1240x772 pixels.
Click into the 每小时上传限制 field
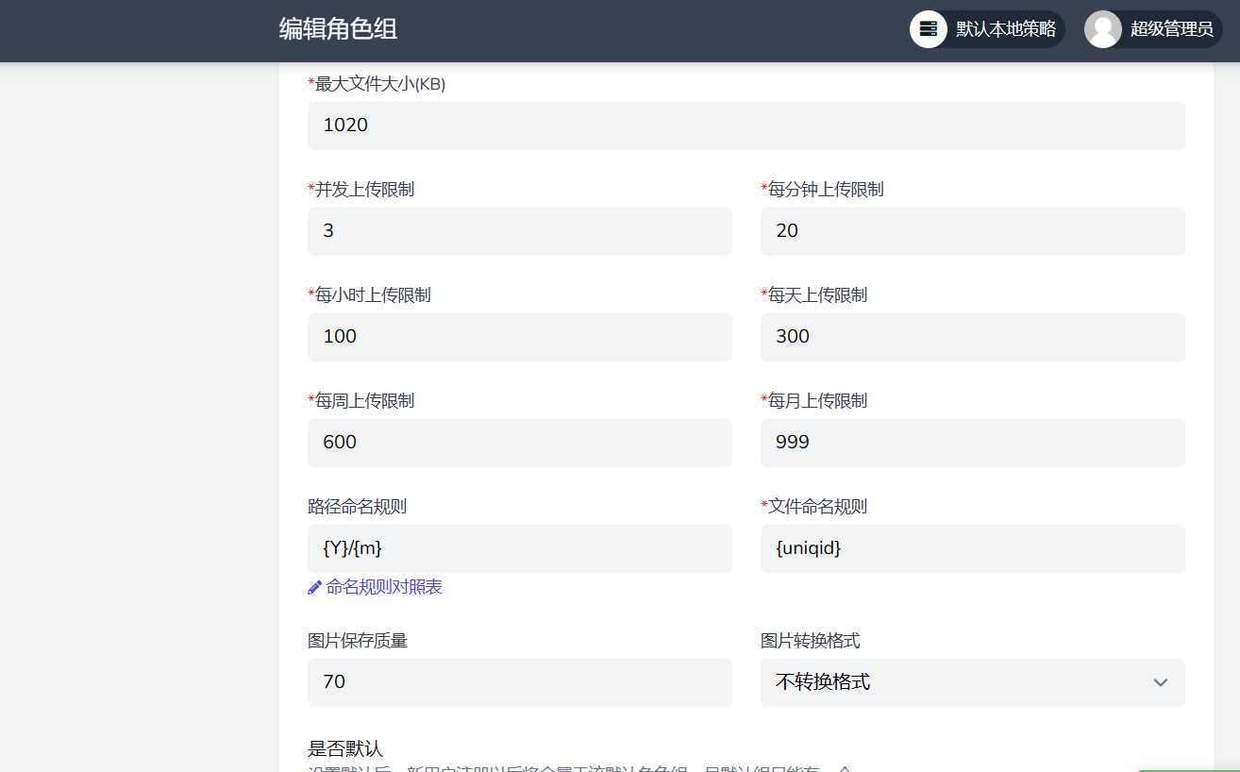(519, 337)
